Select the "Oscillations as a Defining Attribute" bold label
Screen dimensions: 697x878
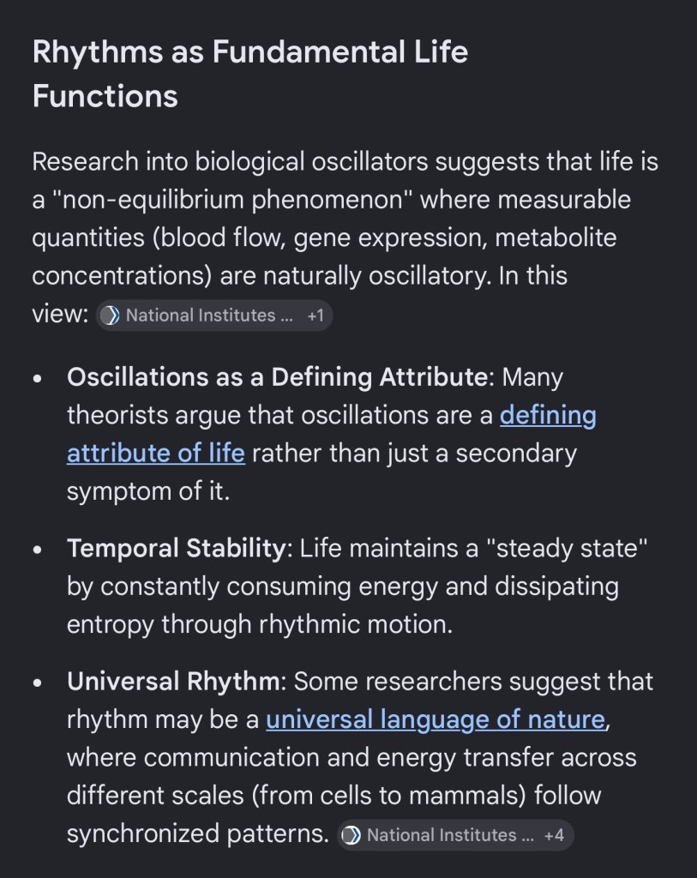(x=276, y=377)
